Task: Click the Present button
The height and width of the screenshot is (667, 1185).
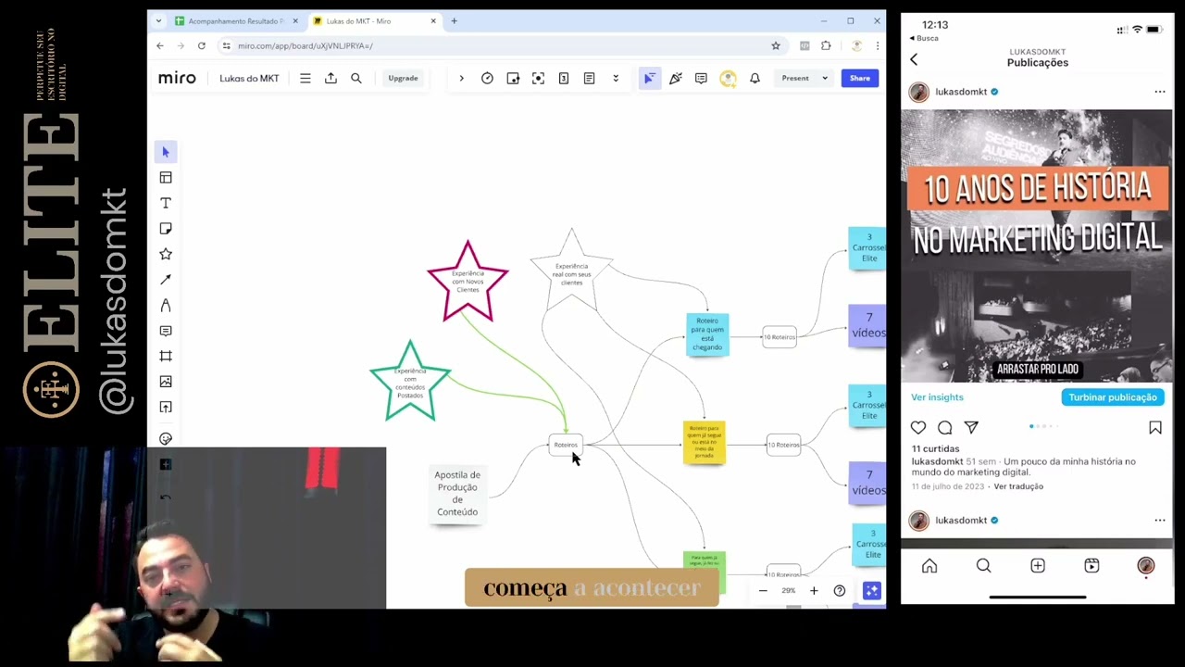Action: pyautogui.click(x=795, y=79)
